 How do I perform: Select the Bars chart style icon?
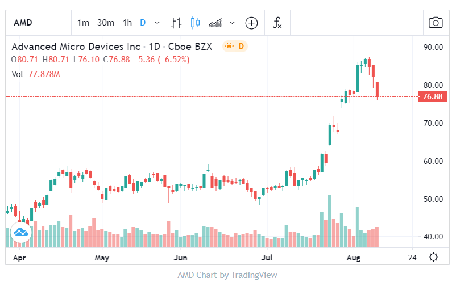(176, 23)
